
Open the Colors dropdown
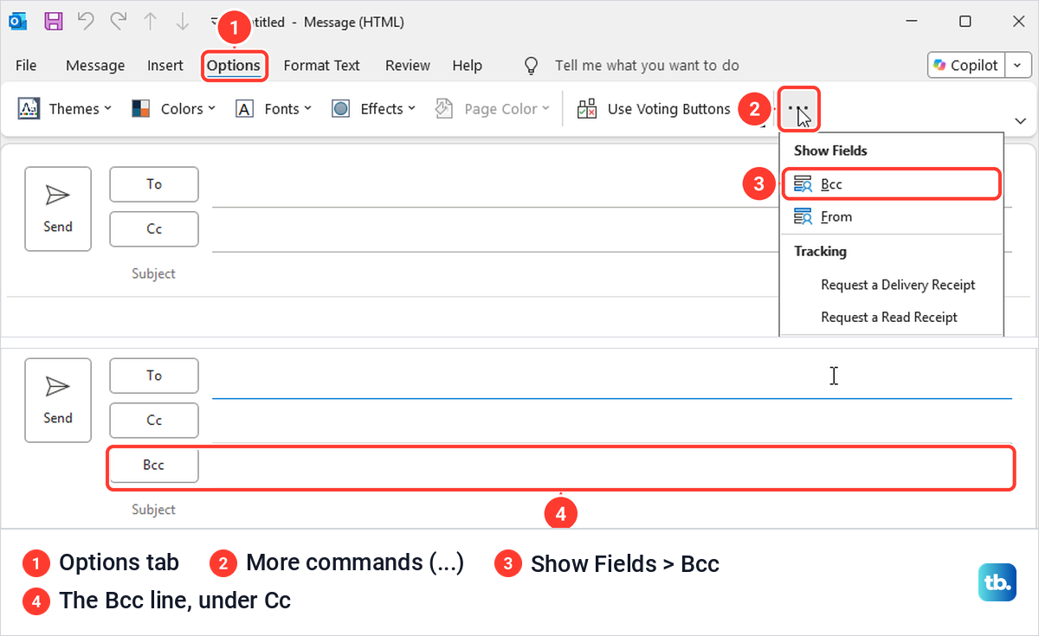click(x=173, y=108)
